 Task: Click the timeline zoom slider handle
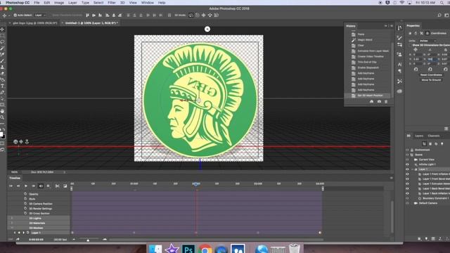(88, 240)
